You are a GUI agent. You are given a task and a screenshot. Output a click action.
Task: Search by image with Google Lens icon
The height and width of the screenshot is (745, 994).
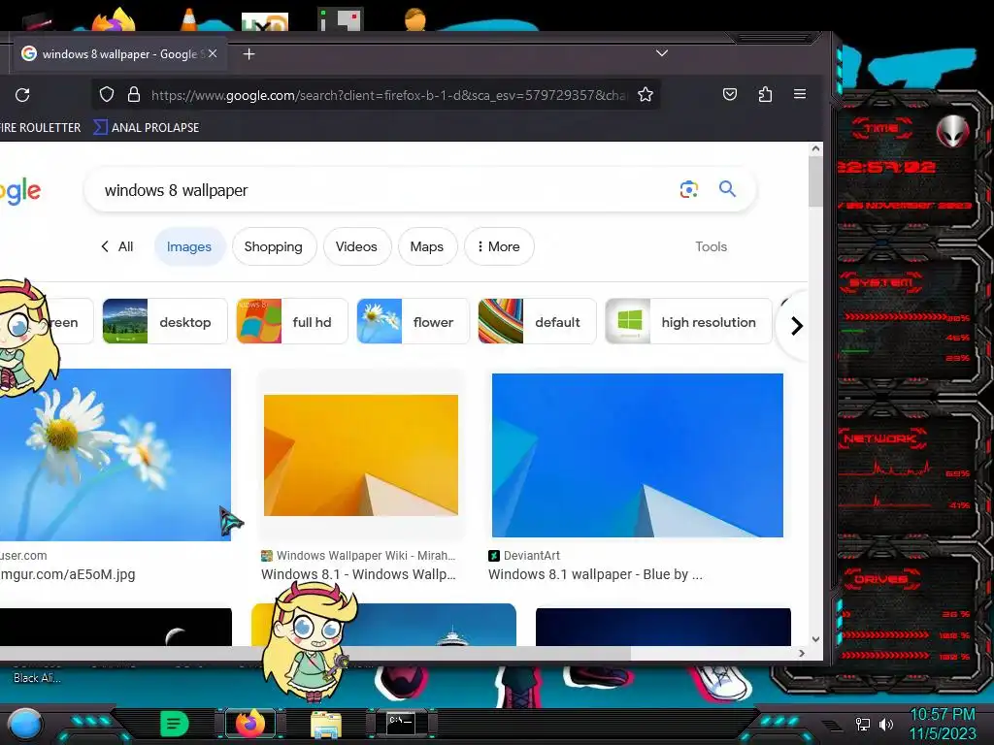click(689, 189)
